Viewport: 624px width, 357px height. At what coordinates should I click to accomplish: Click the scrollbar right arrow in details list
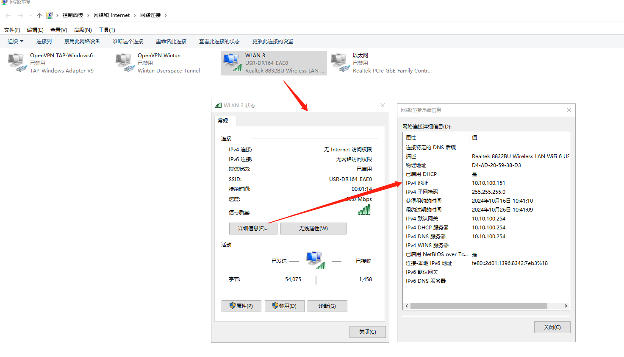coord(566,306)
